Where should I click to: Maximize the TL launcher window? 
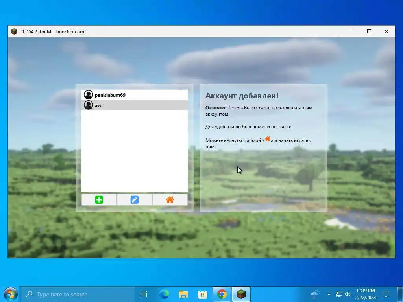pos(369,31)
